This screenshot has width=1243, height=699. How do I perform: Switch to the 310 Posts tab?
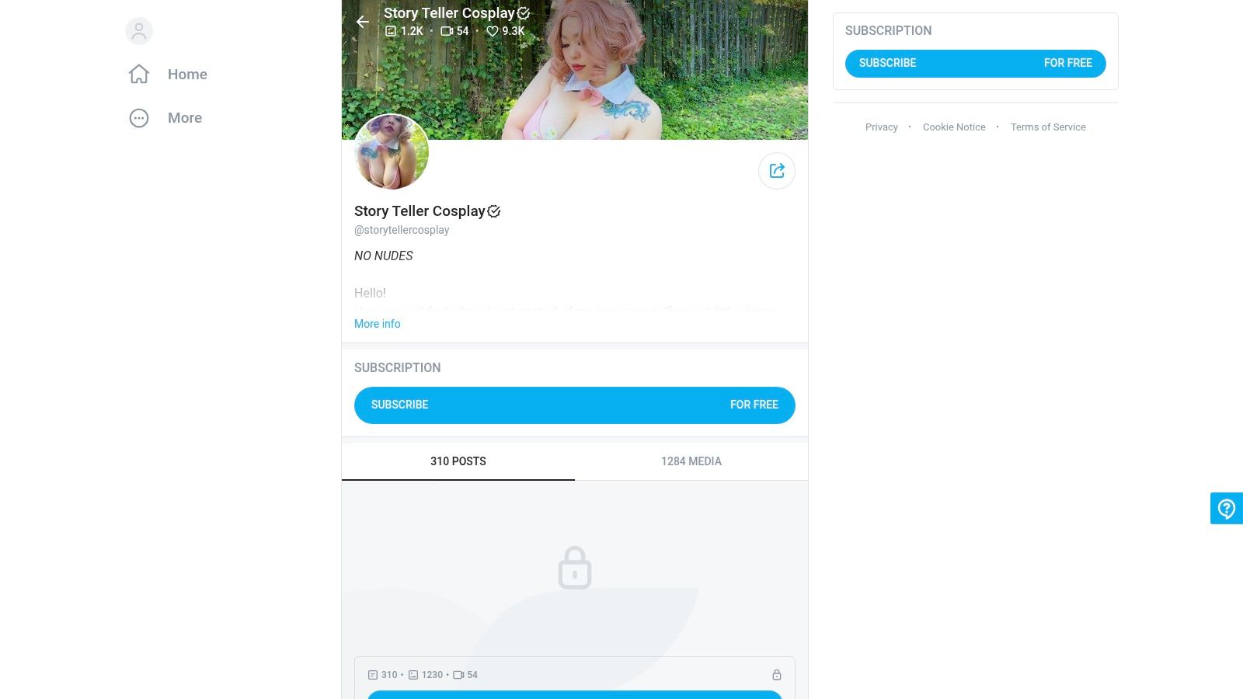(458, 461)
